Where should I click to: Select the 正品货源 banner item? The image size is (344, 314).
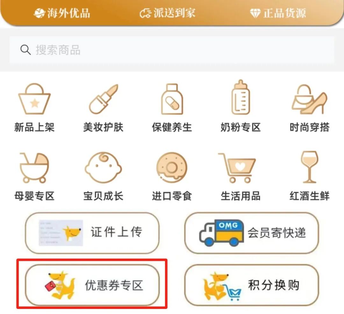click(278, 13)
